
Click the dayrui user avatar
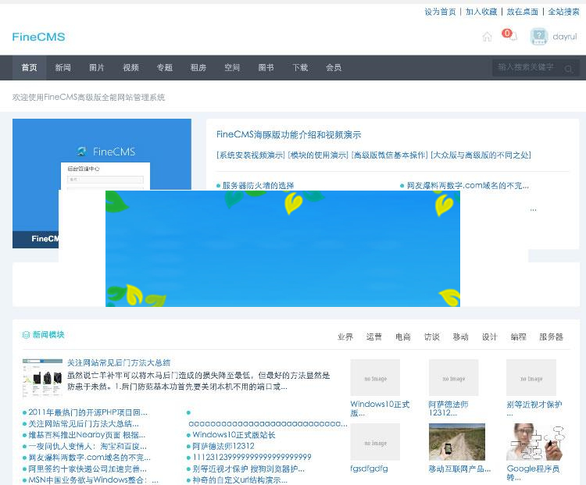pos(538,37)
